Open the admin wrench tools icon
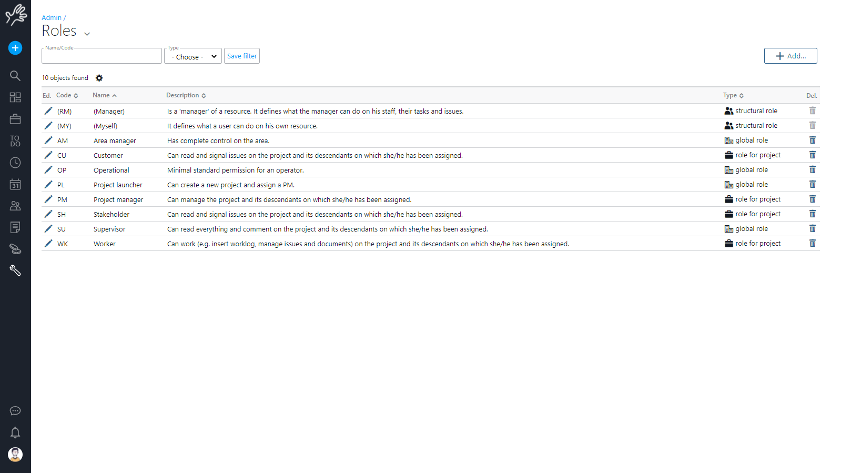The height and width of the screenshot is (473, 841). click(15, 270)
